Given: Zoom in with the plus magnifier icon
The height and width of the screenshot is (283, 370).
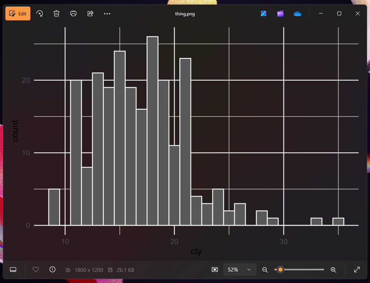Looking at the screenshot, I should pos(333,270).
